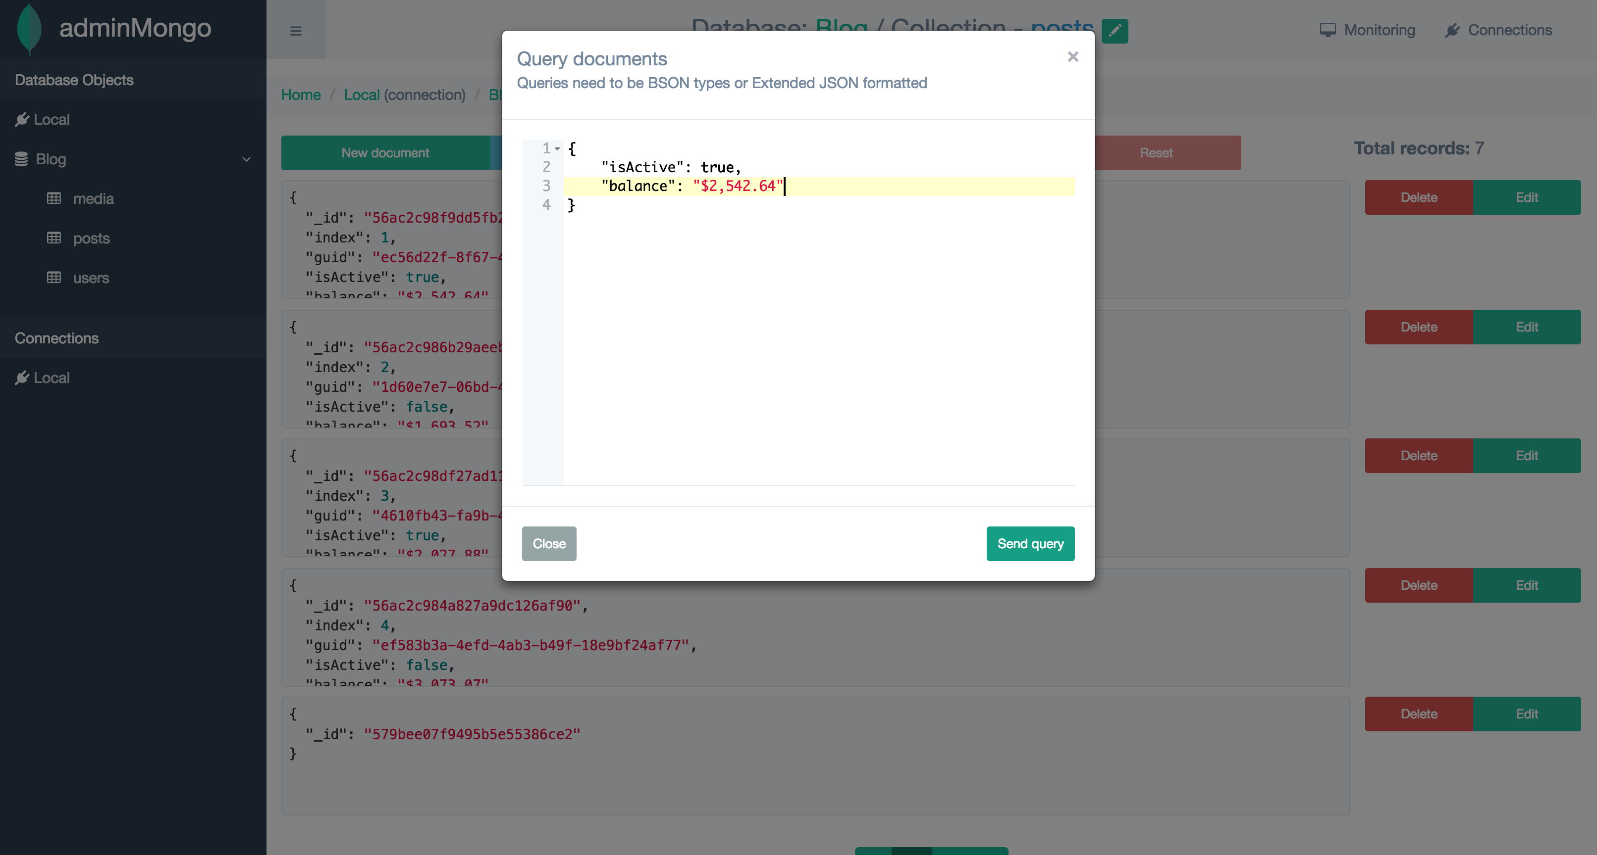Viewport: 1597px width, 855px height.
Task: Click the Close button in dialog
Action: click(x=549, y=544)
